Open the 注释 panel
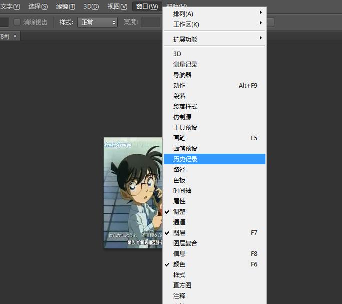This screenshot has width=342, height=304. pos(215,295)
